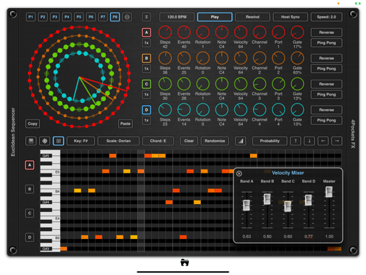366x275 pixels.
Task: Click Band A Steps knob
Action: tap(165, 33)
